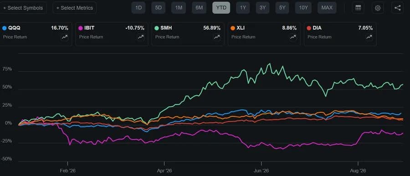Click the Jun '26 axis label
The width and height of the screenshot is (410, 176).
coord(261,171)
